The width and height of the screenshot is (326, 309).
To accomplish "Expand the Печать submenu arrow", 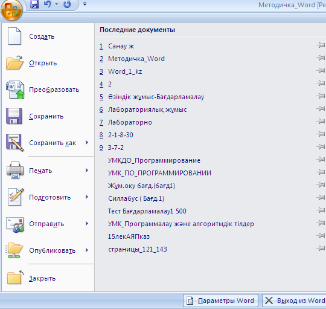I will pos(87,171).
